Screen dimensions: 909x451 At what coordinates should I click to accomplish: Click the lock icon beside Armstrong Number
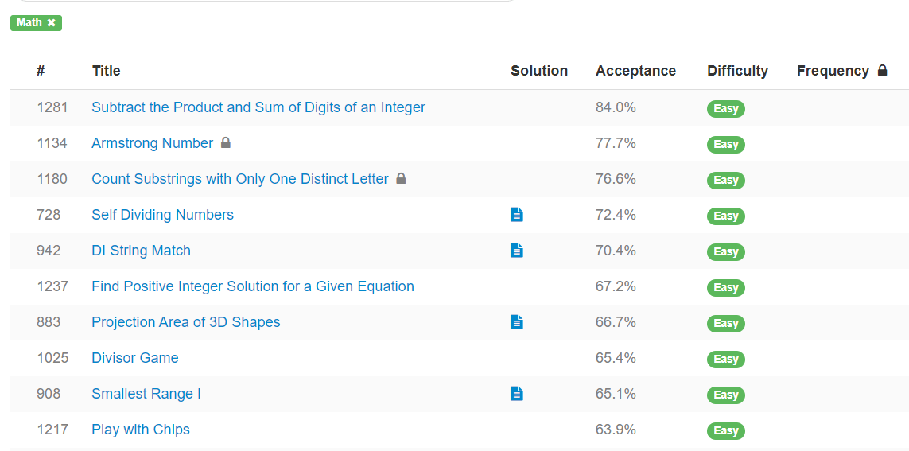(226, 142)
